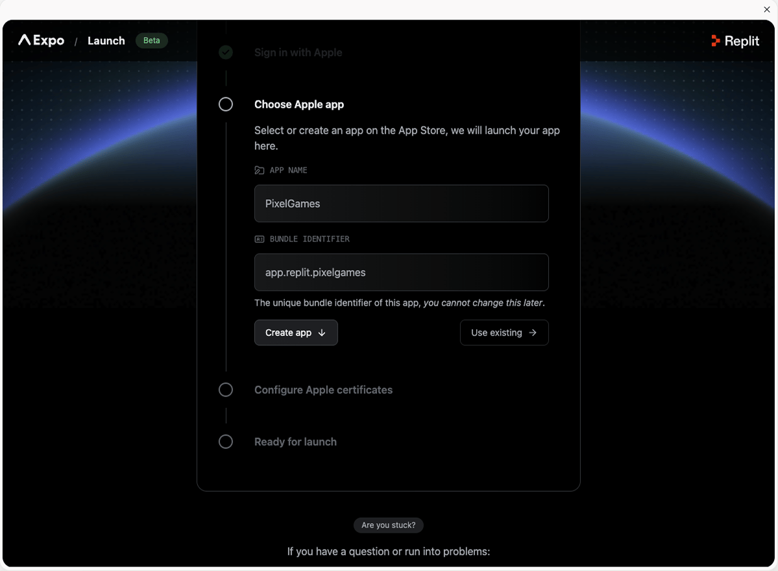
Task: Click the Create app button
Action: pyautogui.click(x=297, y=332)
